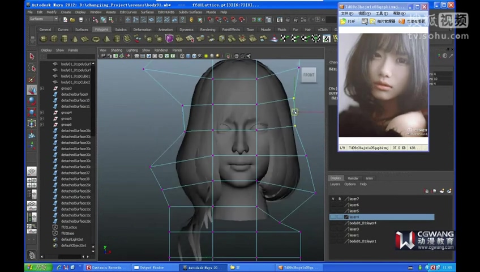This screenshot has width=480, height=272.
Task: Select the arrow Select tool in toolbox
Action: 32,57
